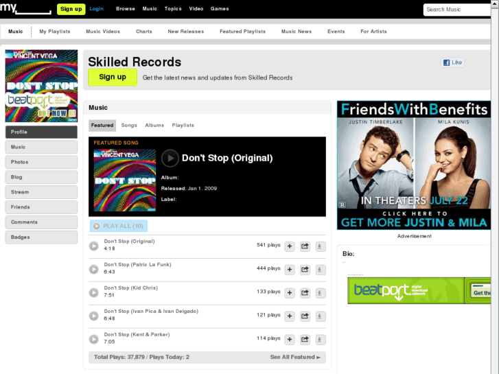
Task: Switch to the Featured music tab
Action: pos(102,126)
